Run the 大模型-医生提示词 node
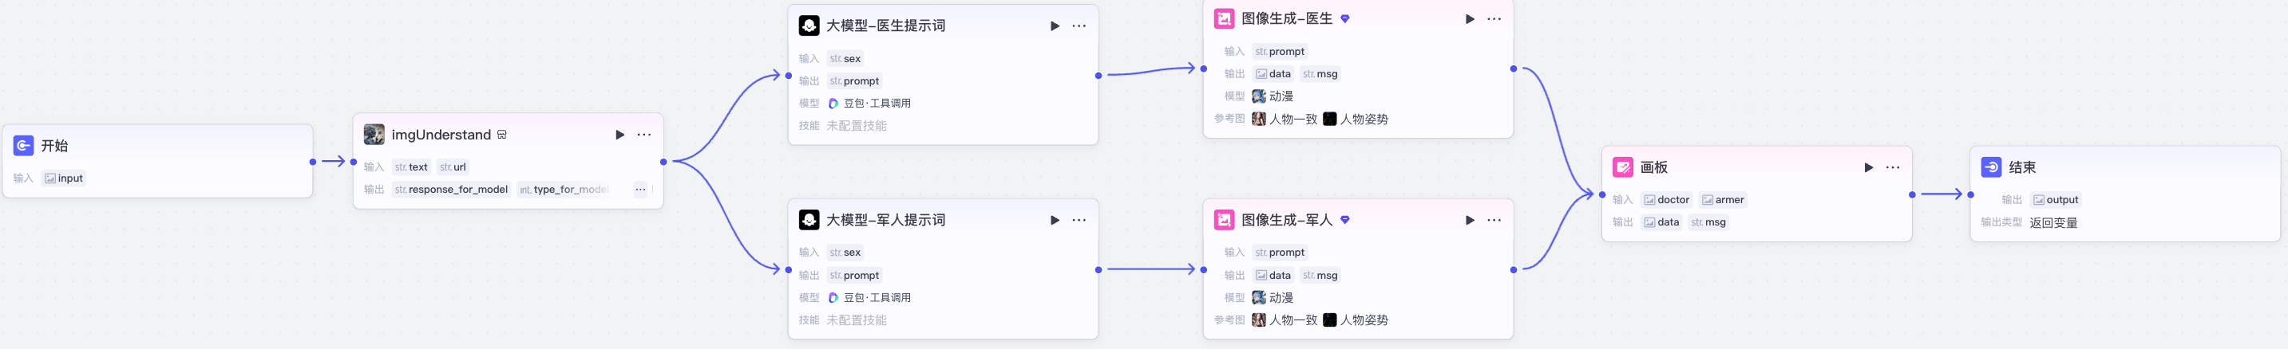The image size is (2288, 349). click(x=1055, y=25)
